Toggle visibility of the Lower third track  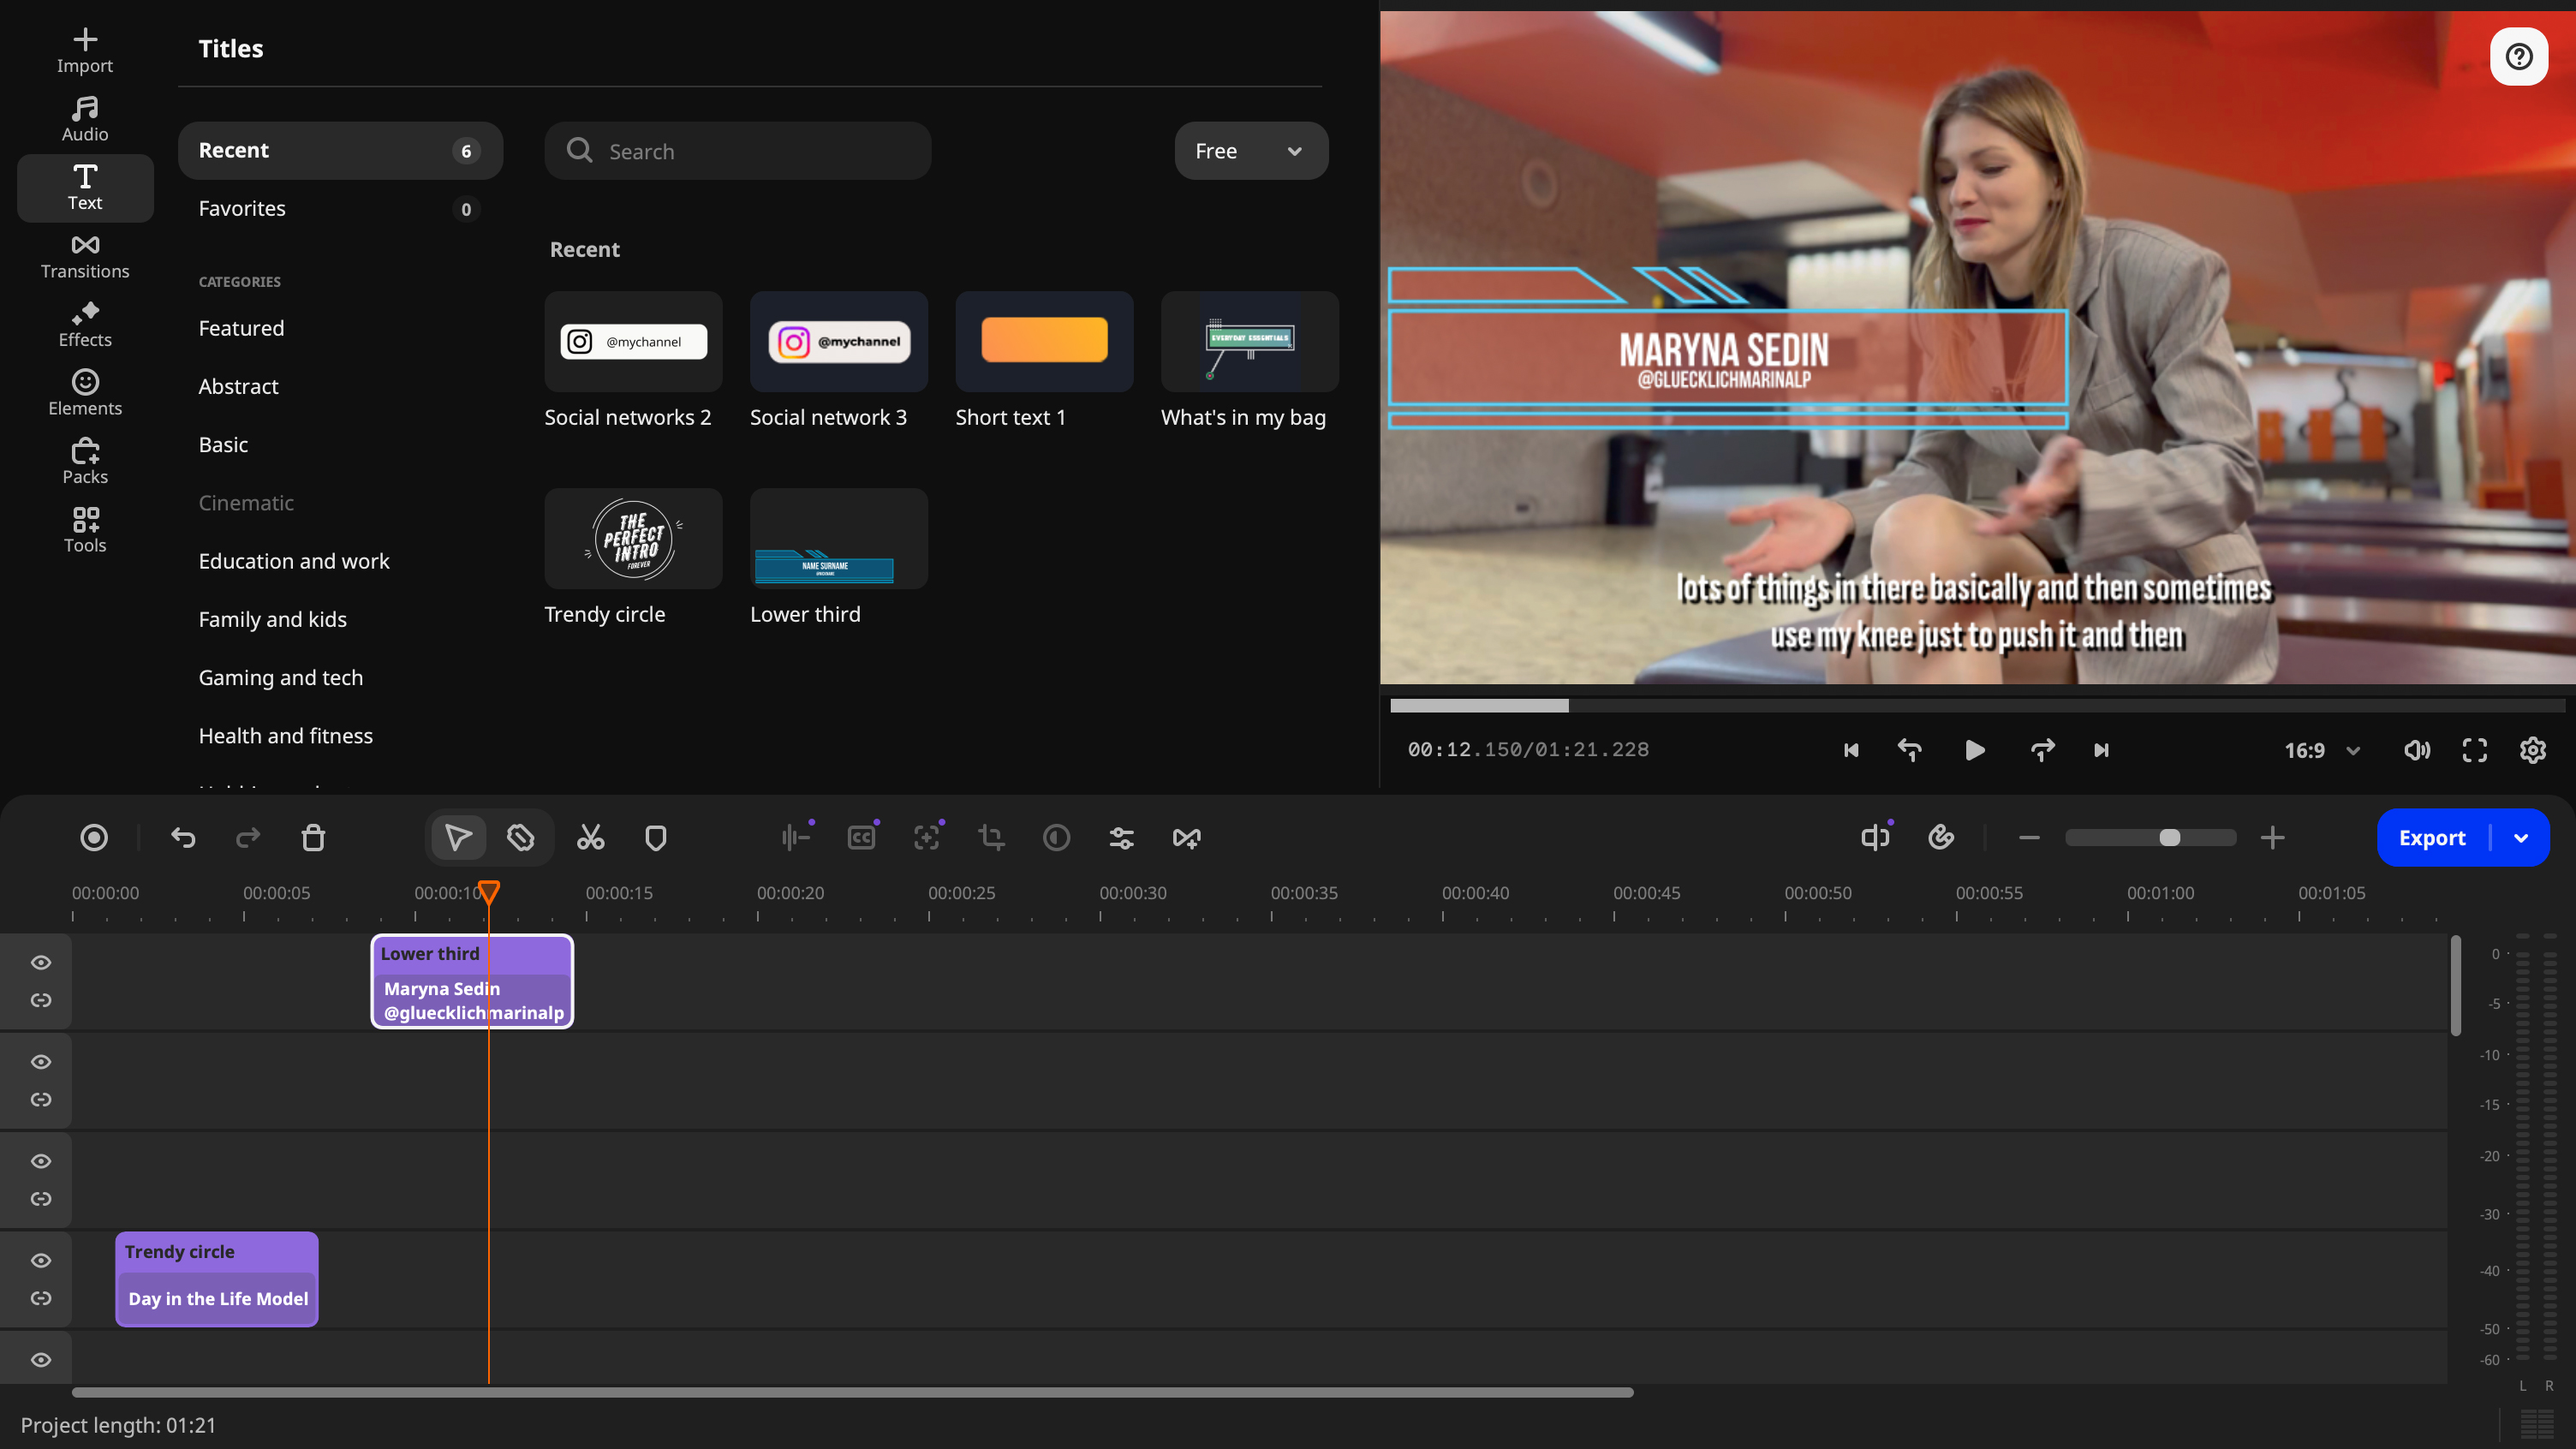click(41, 962)
